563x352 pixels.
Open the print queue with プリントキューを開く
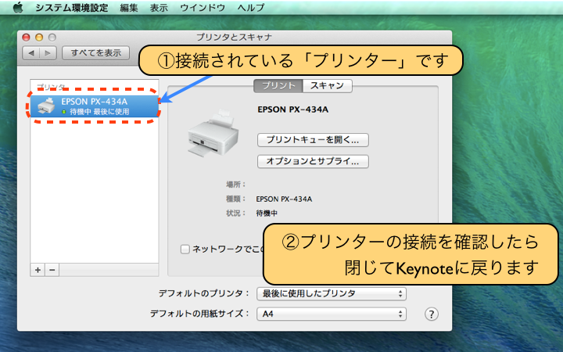[x=313, y=140]
